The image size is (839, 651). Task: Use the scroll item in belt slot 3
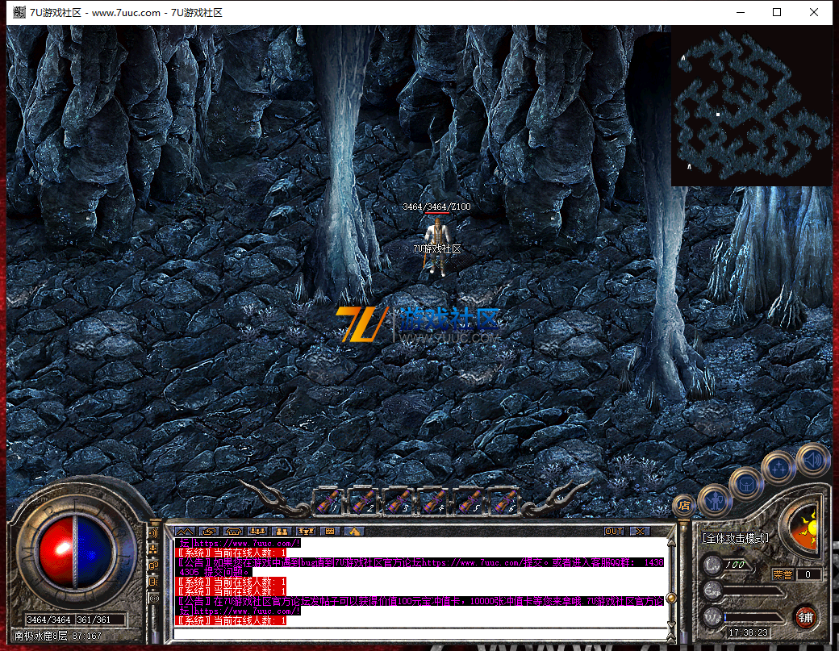[x=399, y=503]
